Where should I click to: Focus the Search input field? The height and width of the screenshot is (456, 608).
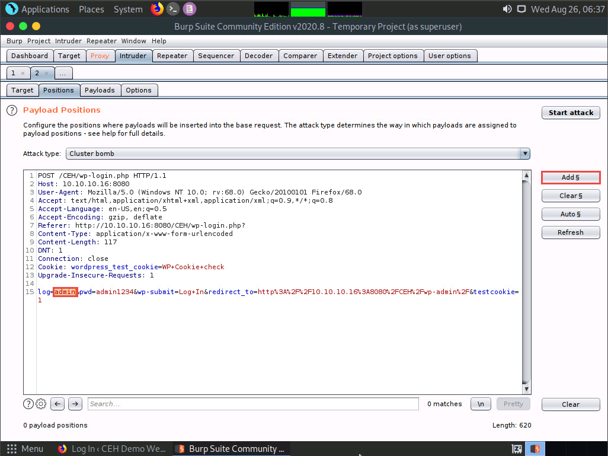pos(253,404)
